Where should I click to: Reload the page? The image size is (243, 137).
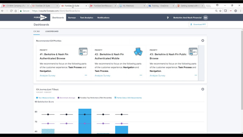(11, 11)
